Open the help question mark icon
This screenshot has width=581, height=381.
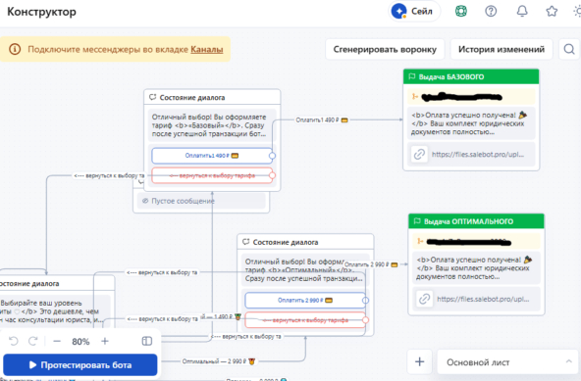491,12
